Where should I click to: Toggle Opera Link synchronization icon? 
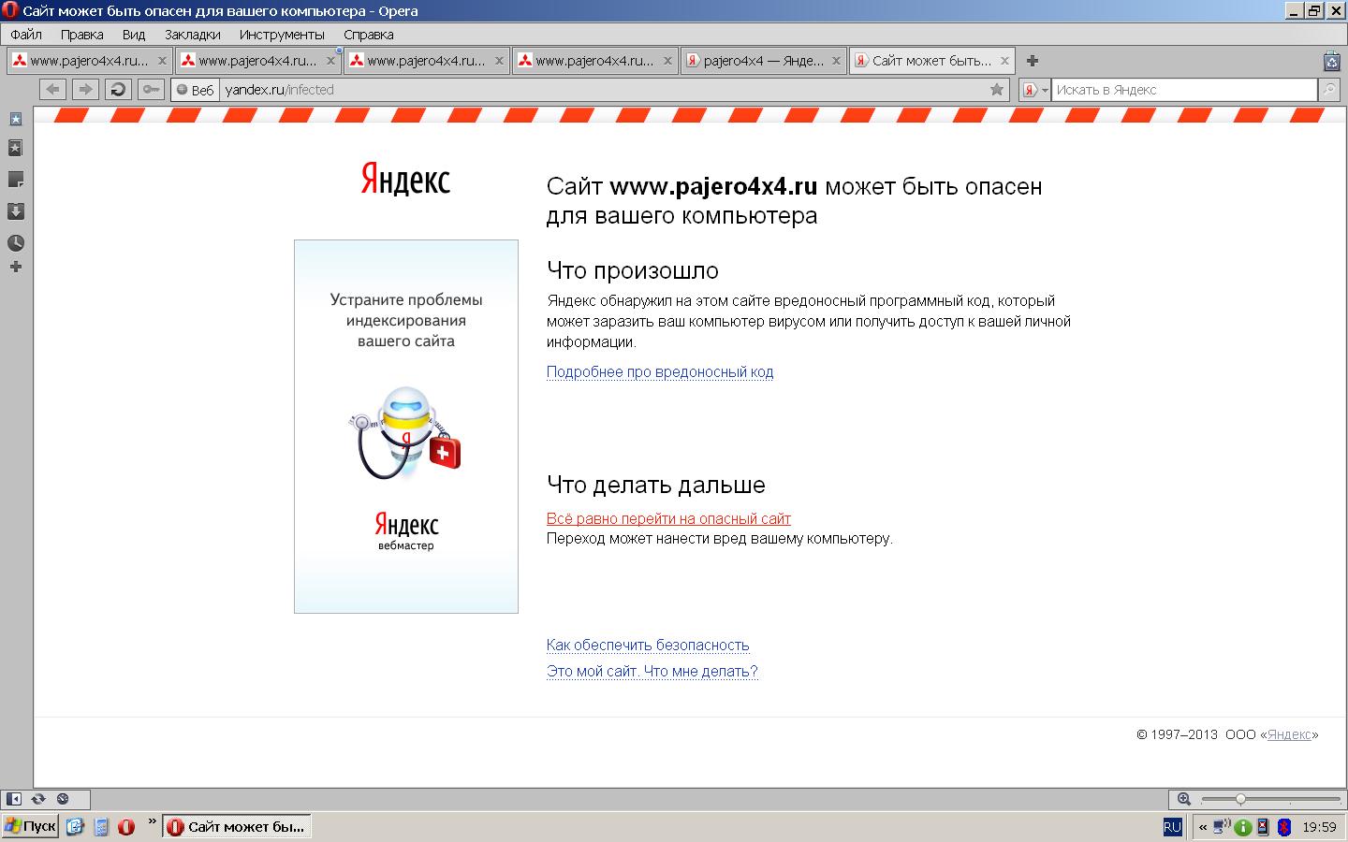click(x=38, y=799)
